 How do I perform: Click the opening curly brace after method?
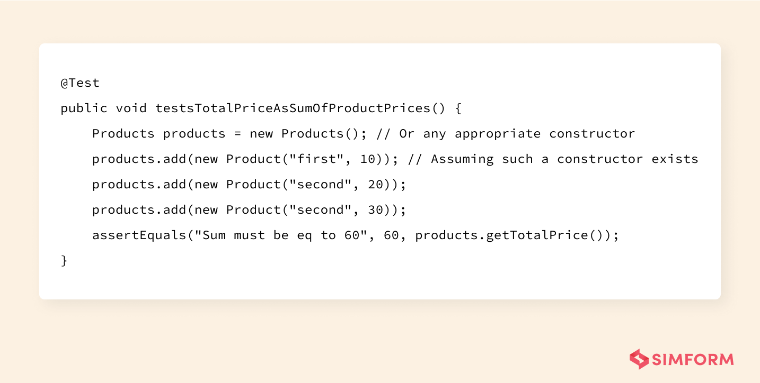point(458,108)
